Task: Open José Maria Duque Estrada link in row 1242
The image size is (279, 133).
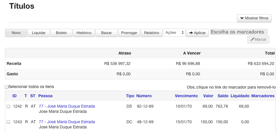Action: tap(67, 106)
